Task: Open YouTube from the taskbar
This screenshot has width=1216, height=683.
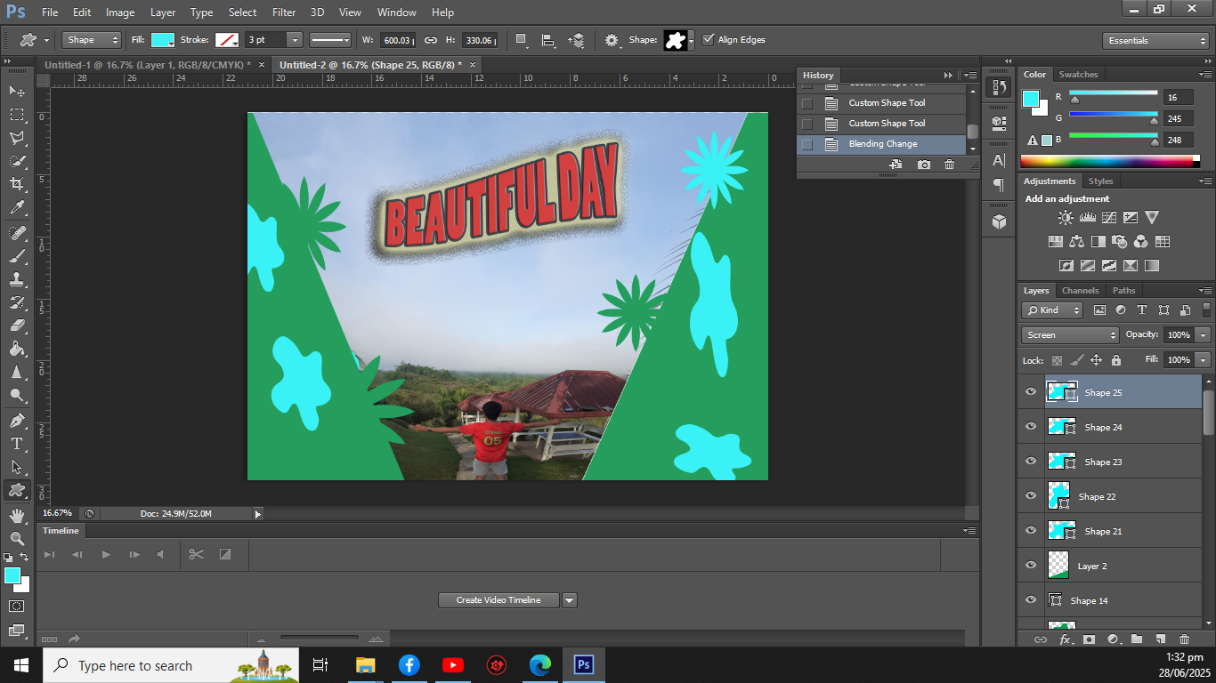Action: tap(453, 665)
